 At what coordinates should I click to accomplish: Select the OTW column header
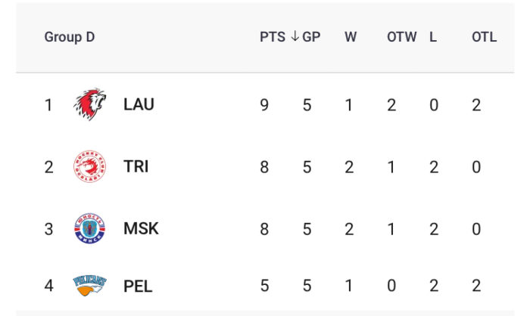coord(401,37)
